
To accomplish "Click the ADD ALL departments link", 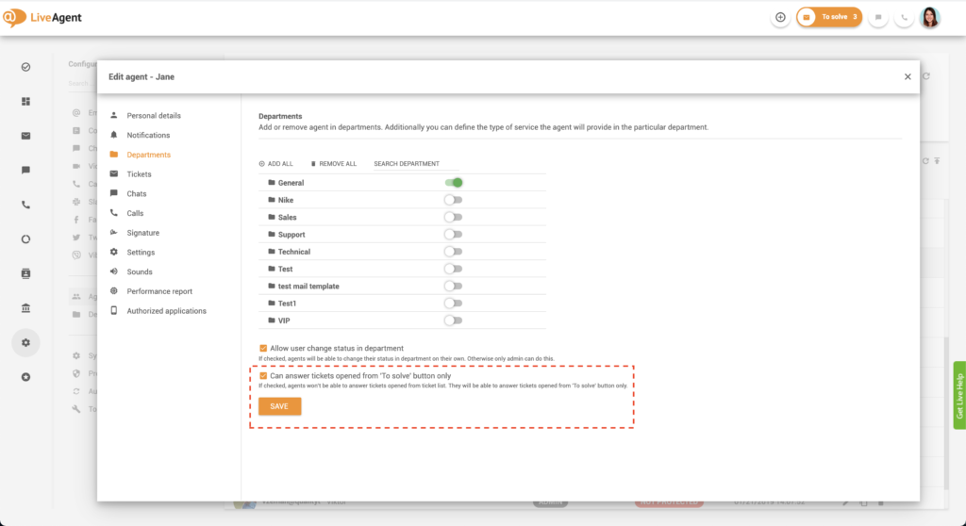I will (x=276, y=164).
